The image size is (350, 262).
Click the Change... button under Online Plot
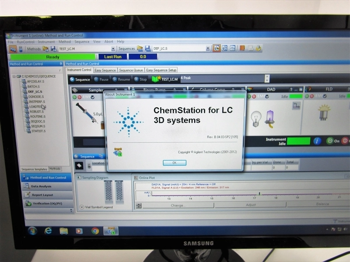point(178,205)
